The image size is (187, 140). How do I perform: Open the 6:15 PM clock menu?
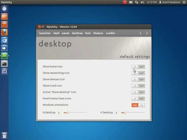pos(152,2)
